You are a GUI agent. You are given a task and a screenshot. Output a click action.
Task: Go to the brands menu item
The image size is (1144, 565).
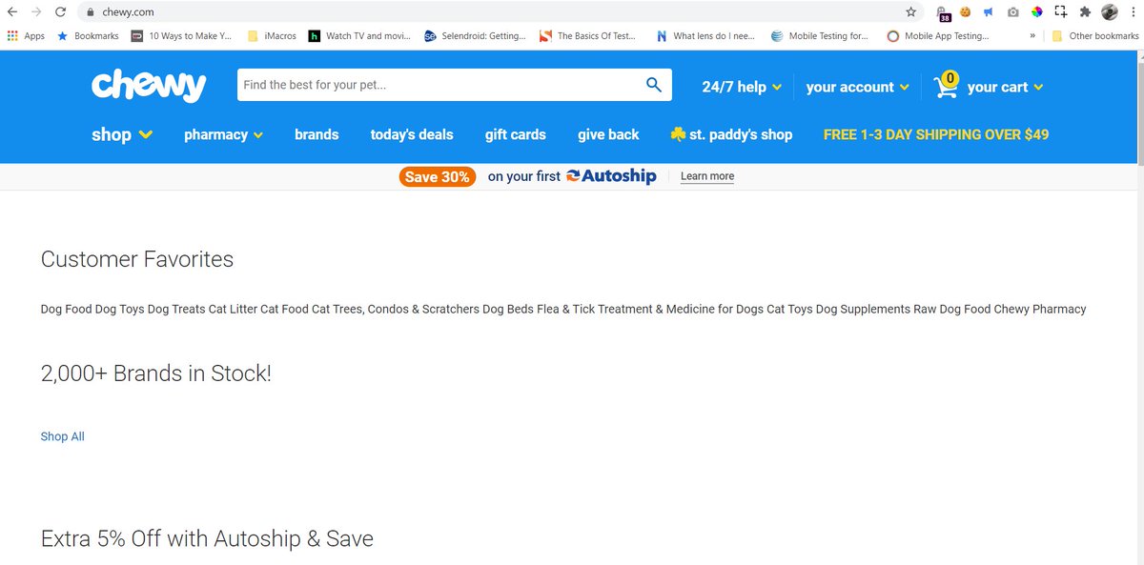click(317, 134)
